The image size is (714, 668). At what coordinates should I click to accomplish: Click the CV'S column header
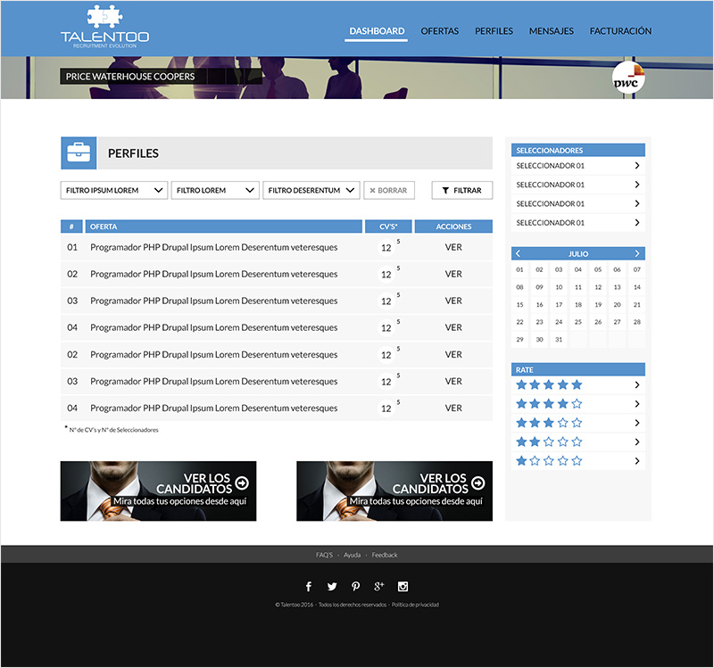point(388,227)
